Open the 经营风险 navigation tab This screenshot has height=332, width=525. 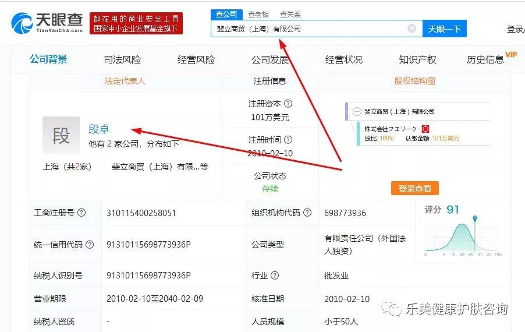(196, 59)
